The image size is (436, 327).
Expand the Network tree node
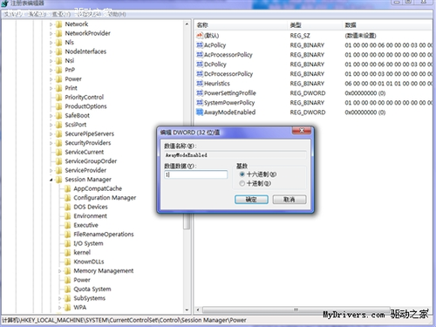51,24
